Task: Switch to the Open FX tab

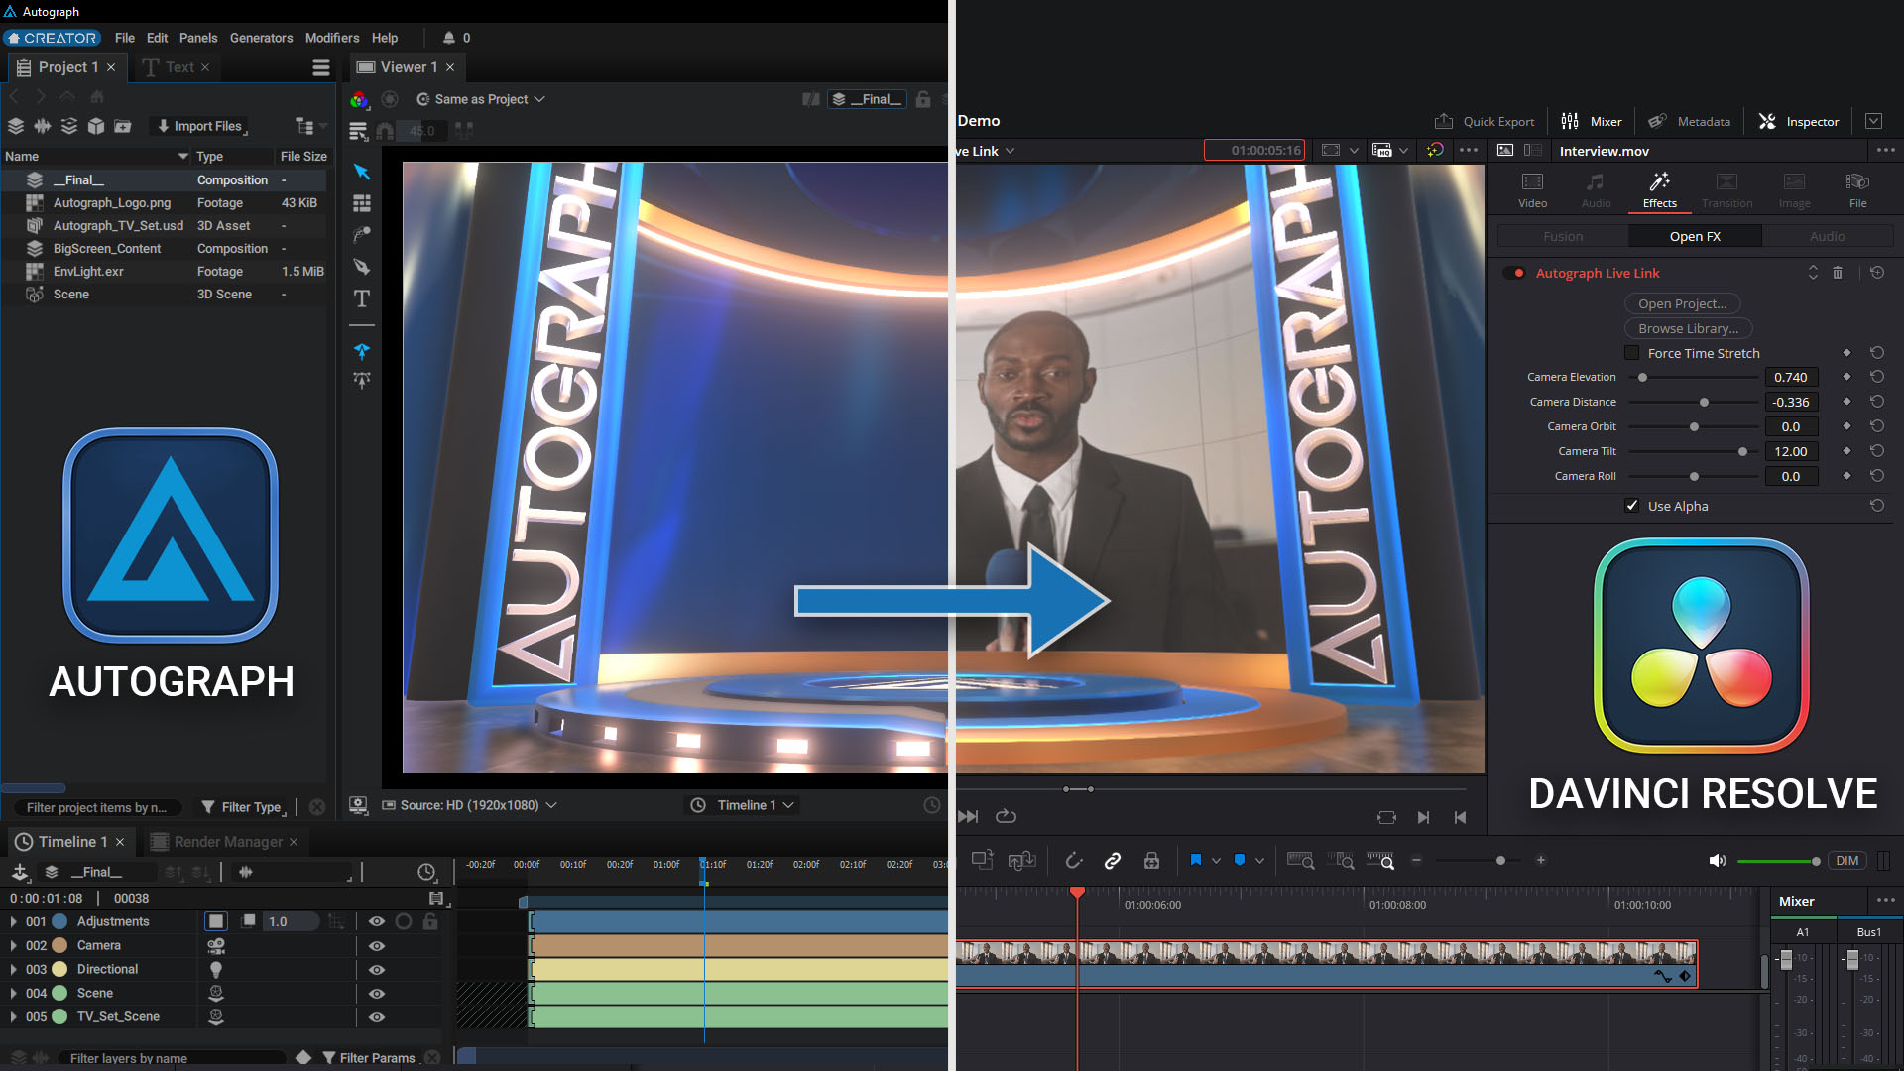Action: click(1695, 236)
